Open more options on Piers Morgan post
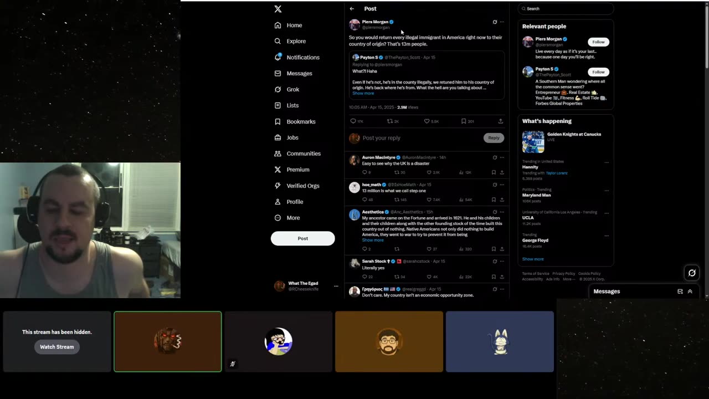709x399 pixels. 502,22
